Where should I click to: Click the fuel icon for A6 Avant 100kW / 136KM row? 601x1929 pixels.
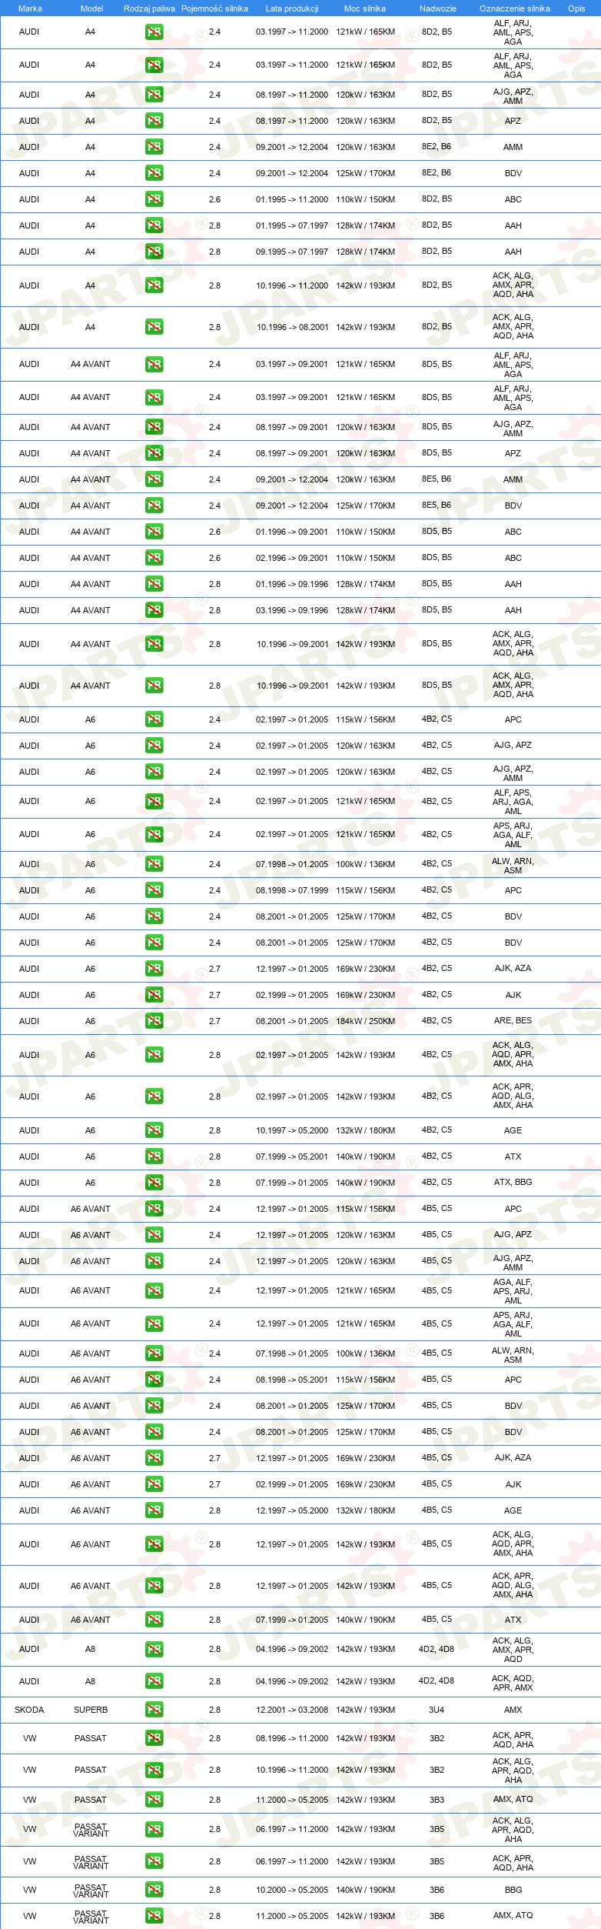pos(154,1353)
